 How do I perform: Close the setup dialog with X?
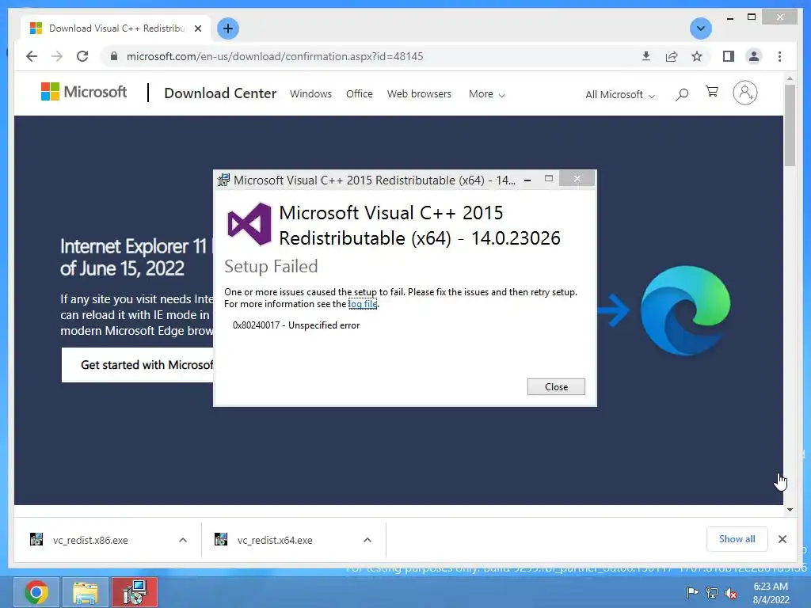point(577,178)
